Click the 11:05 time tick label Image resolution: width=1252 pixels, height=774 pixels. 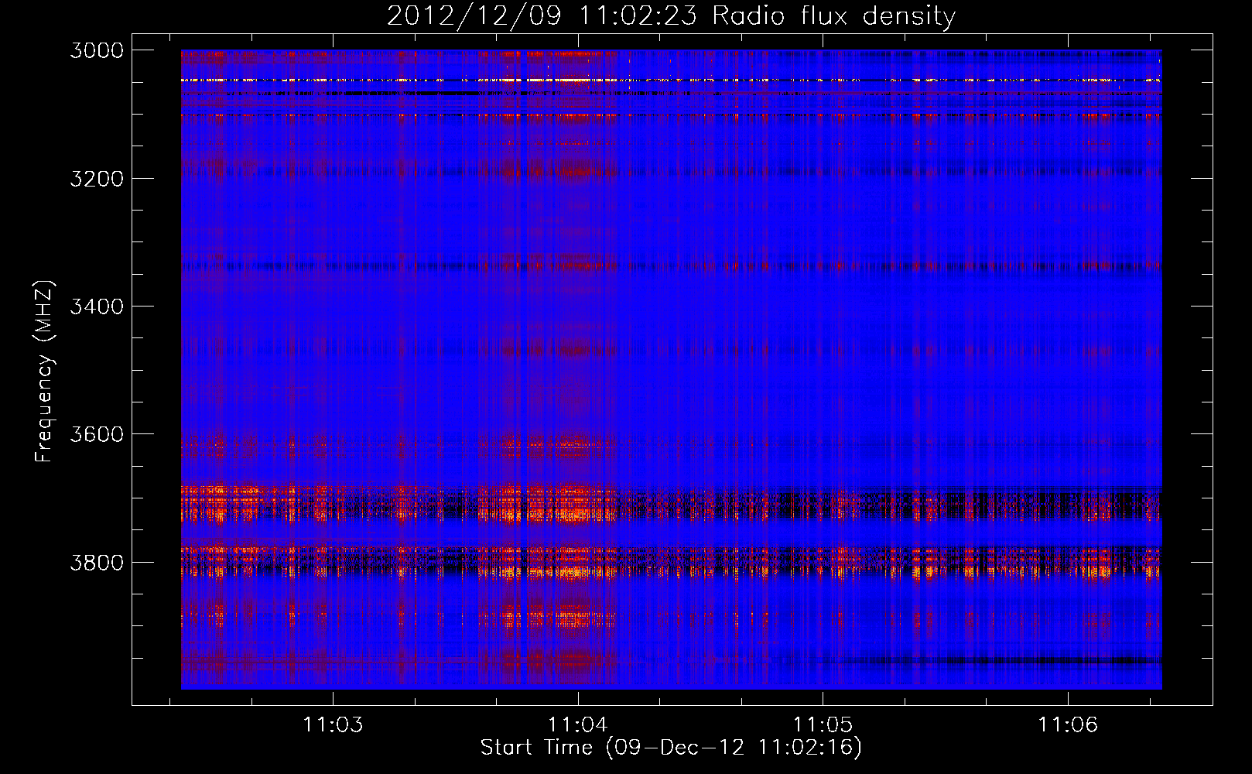(823, 724)
